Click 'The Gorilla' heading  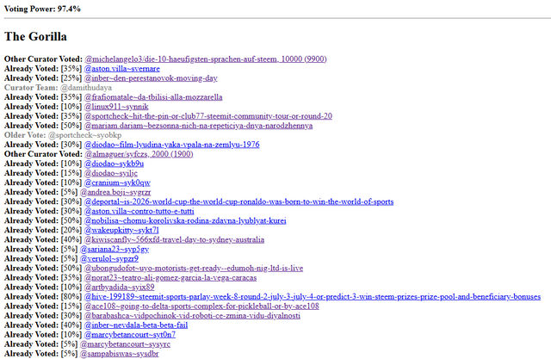click(x=35, y=36)
